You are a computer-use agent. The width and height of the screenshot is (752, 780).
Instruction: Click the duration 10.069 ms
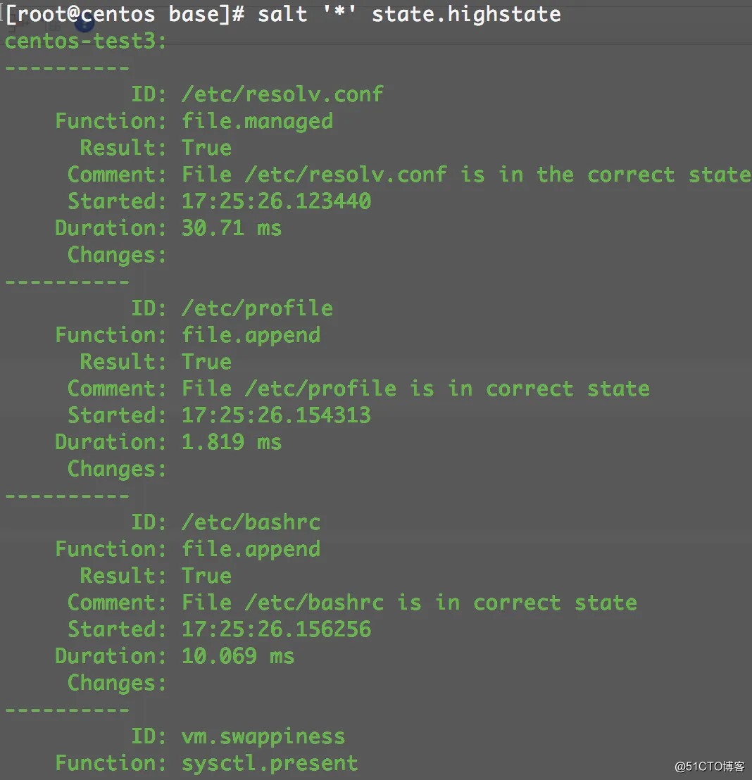pyautogui.click(x=237, y=656)
